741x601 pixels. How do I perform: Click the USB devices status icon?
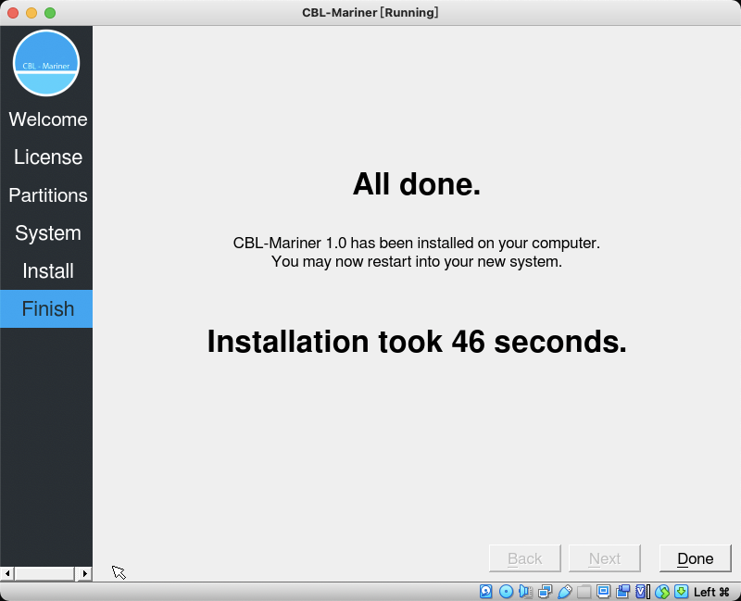click(564, 591)
